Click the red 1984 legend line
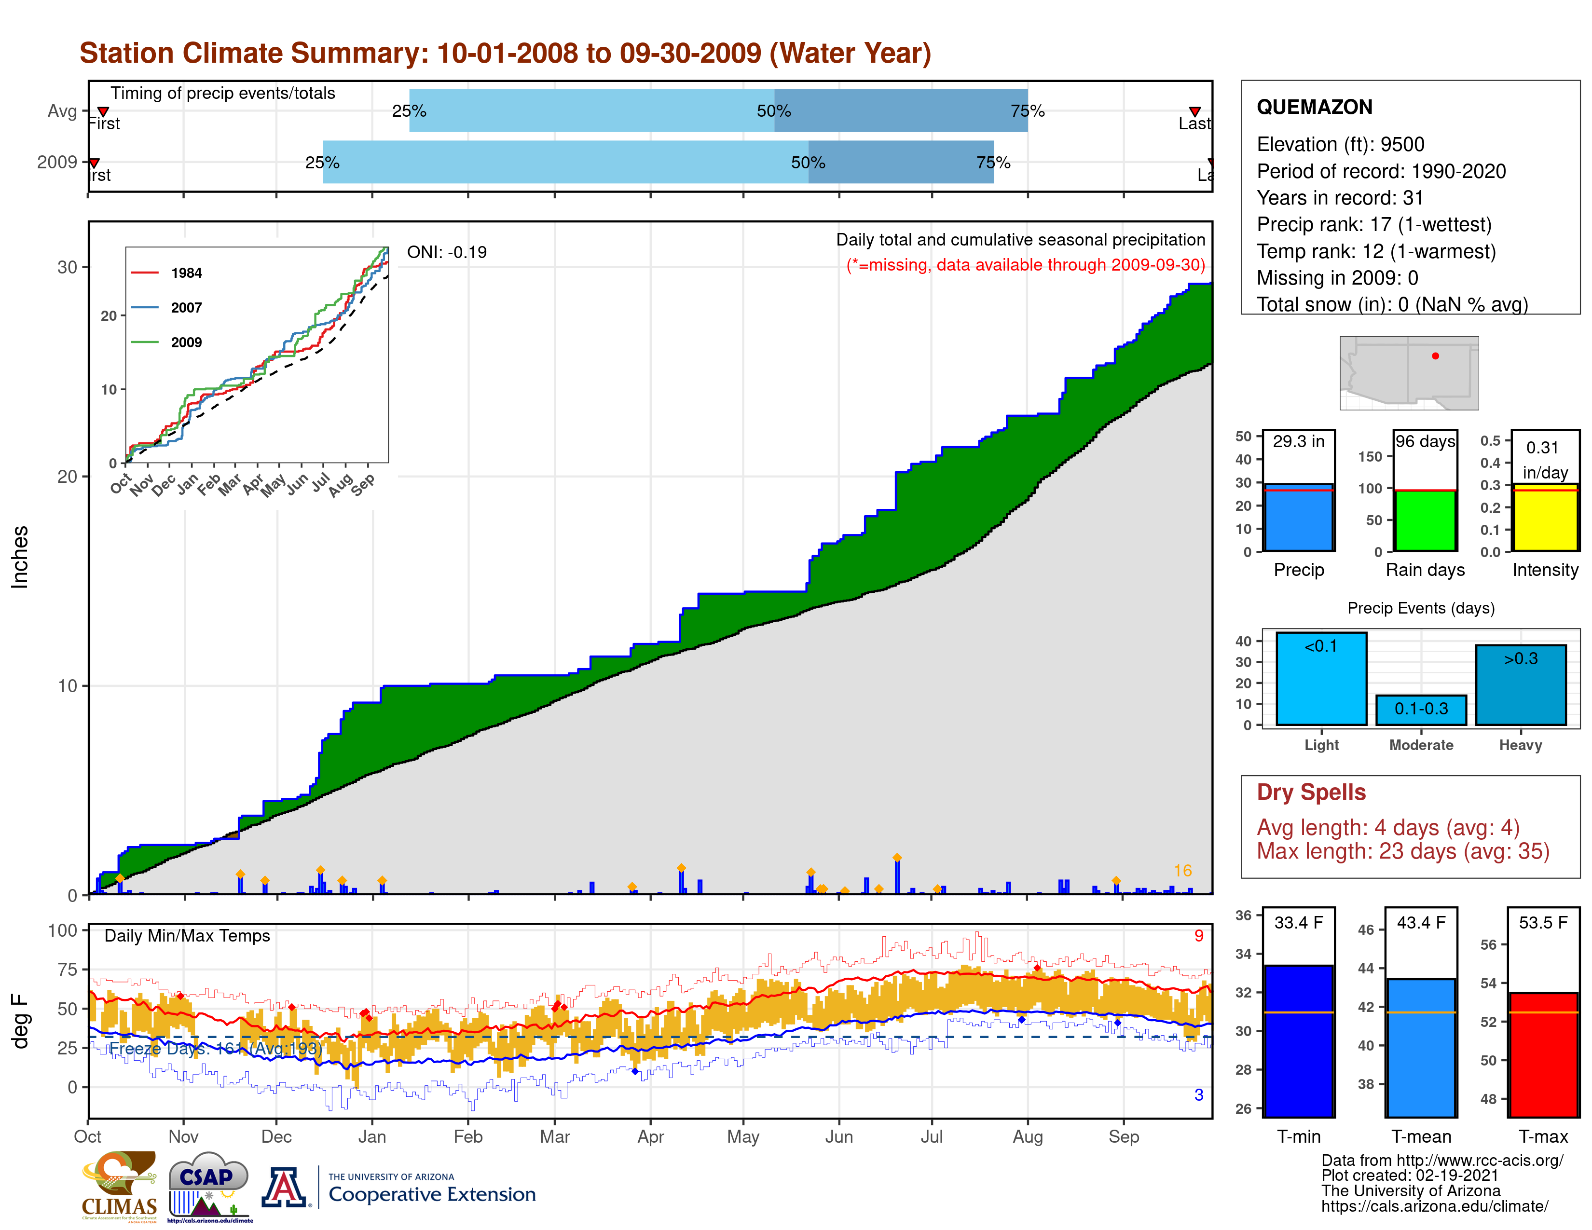 tap(144, 273)
